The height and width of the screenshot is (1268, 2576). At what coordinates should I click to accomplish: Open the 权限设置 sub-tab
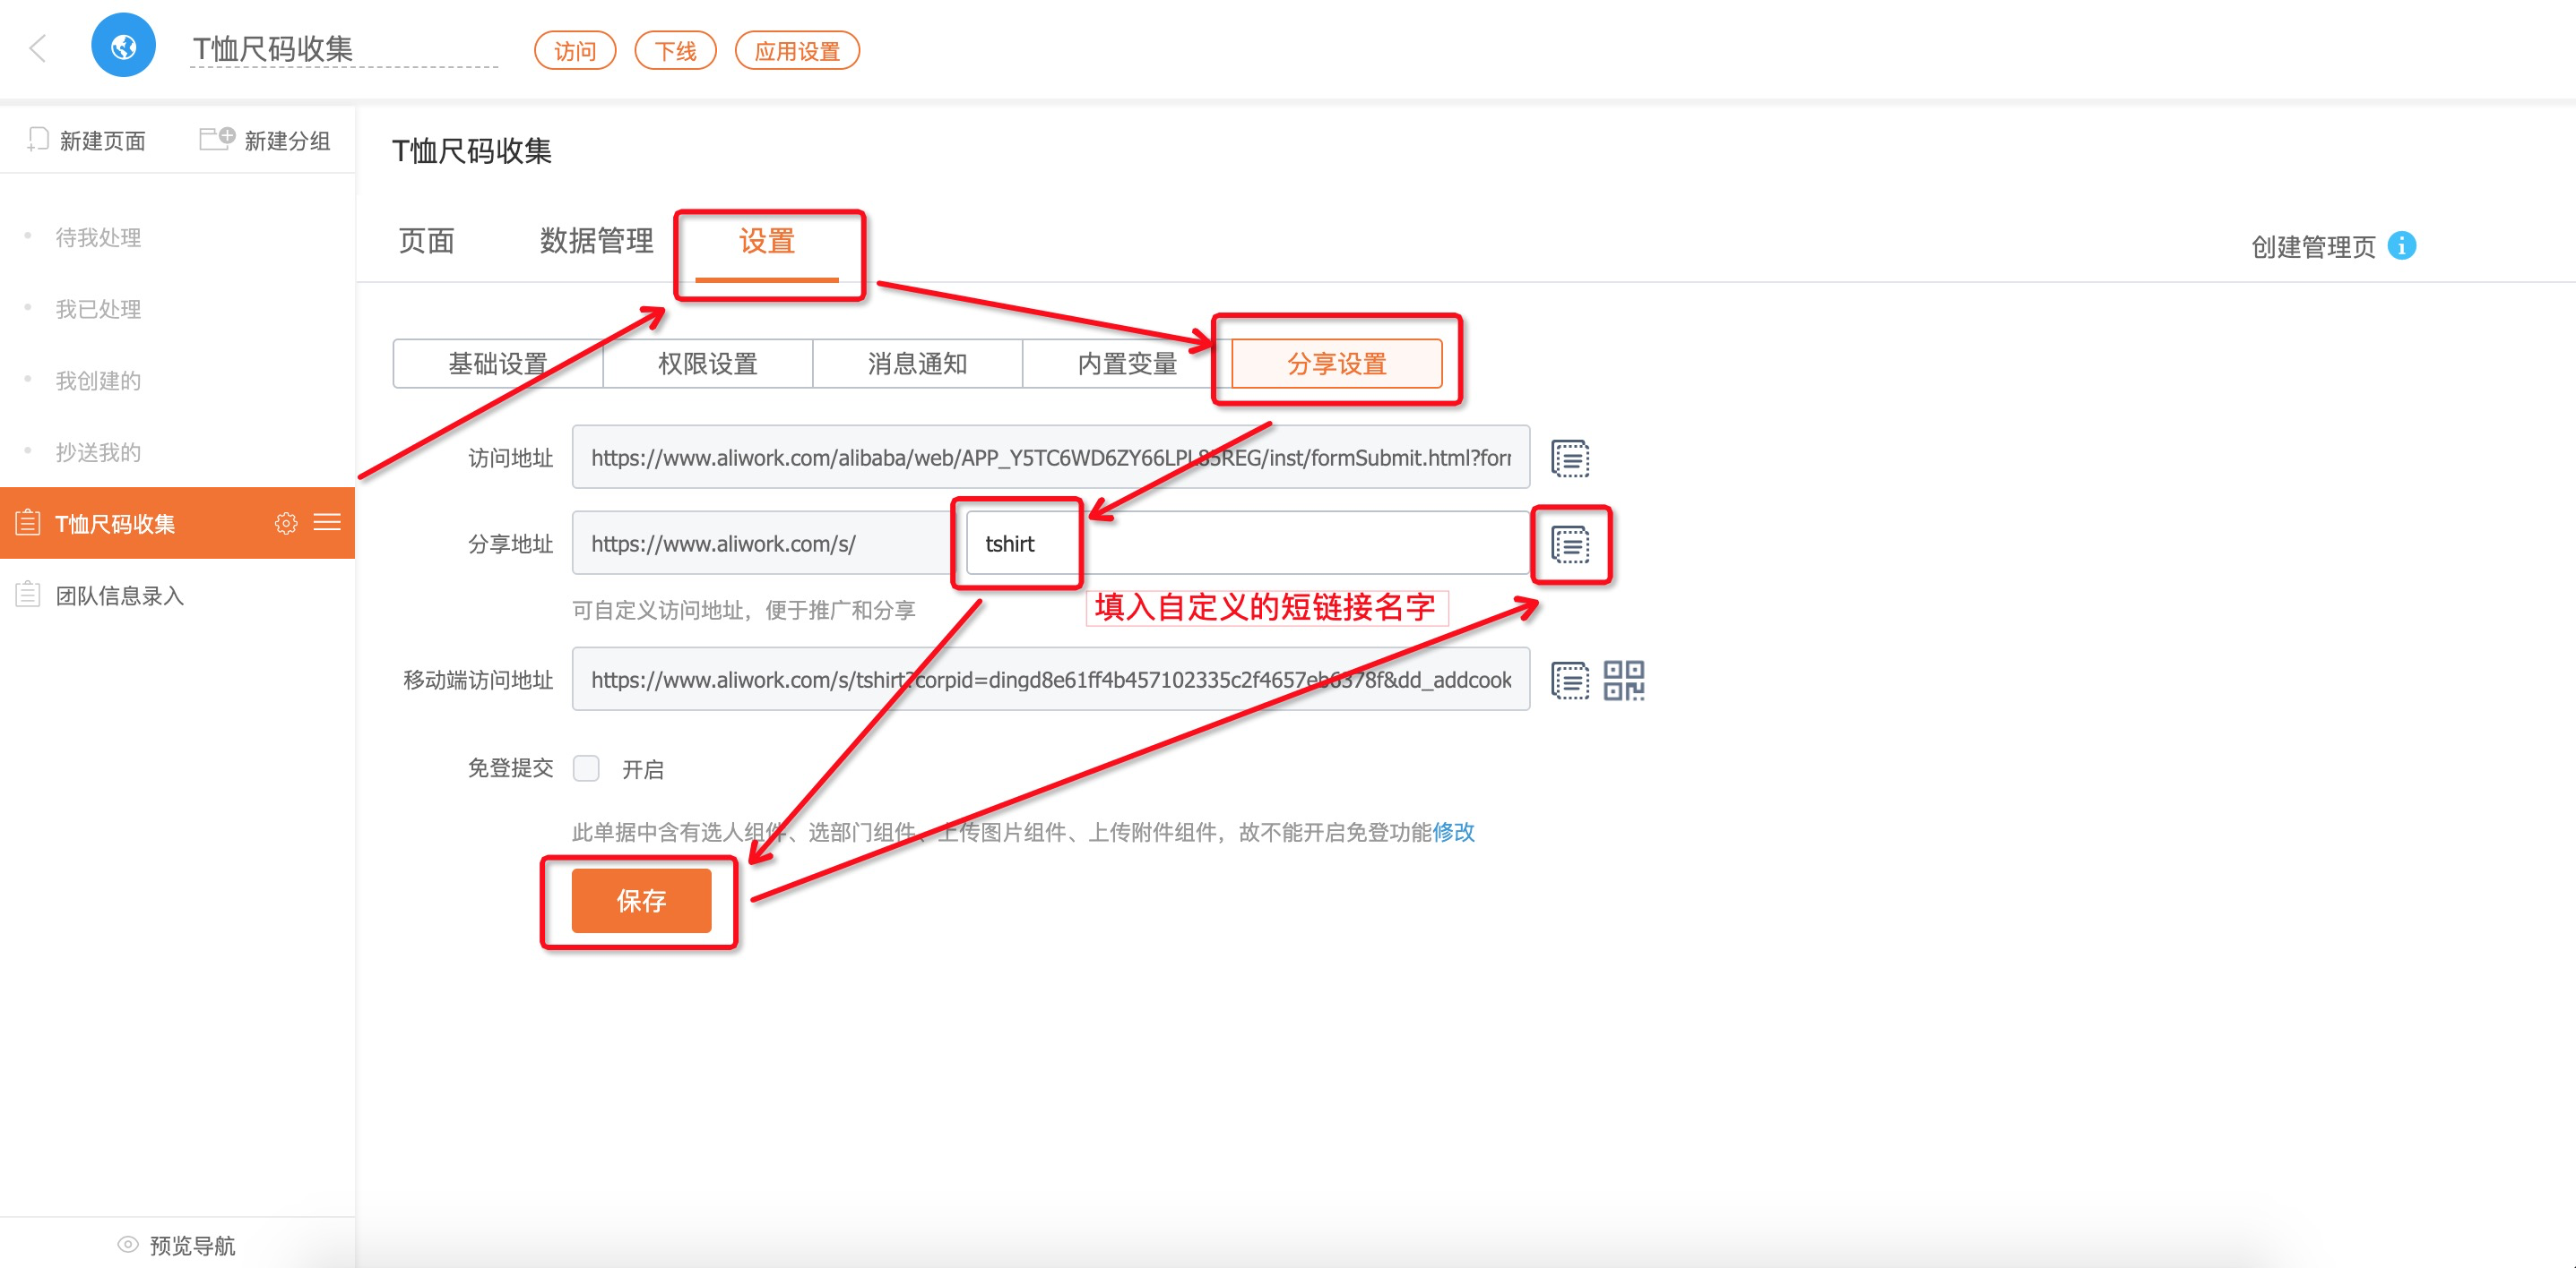click(x=707, y=364)
